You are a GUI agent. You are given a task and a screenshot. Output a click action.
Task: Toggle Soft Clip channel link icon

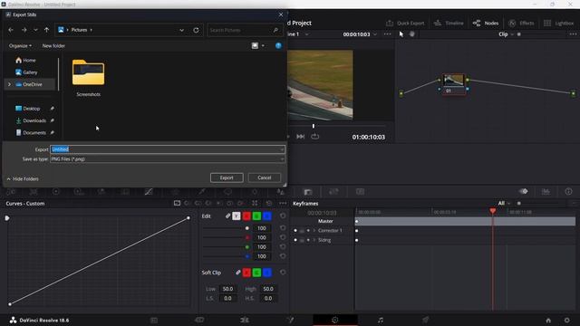coord(238,273)
